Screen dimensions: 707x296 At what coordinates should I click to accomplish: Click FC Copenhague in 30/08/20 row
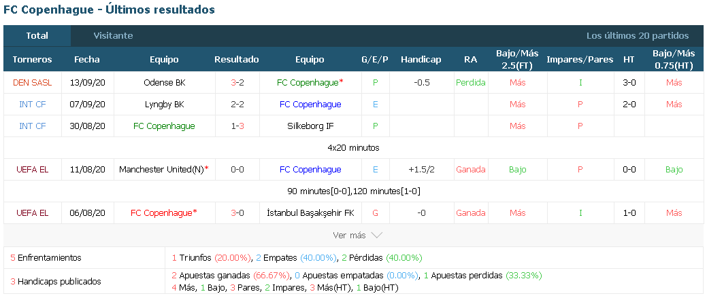point(164,126)
